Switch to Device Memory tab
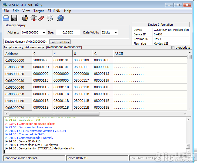Image resolution: width=197 pixels, height=164 pixels. (x=26, y=42)
